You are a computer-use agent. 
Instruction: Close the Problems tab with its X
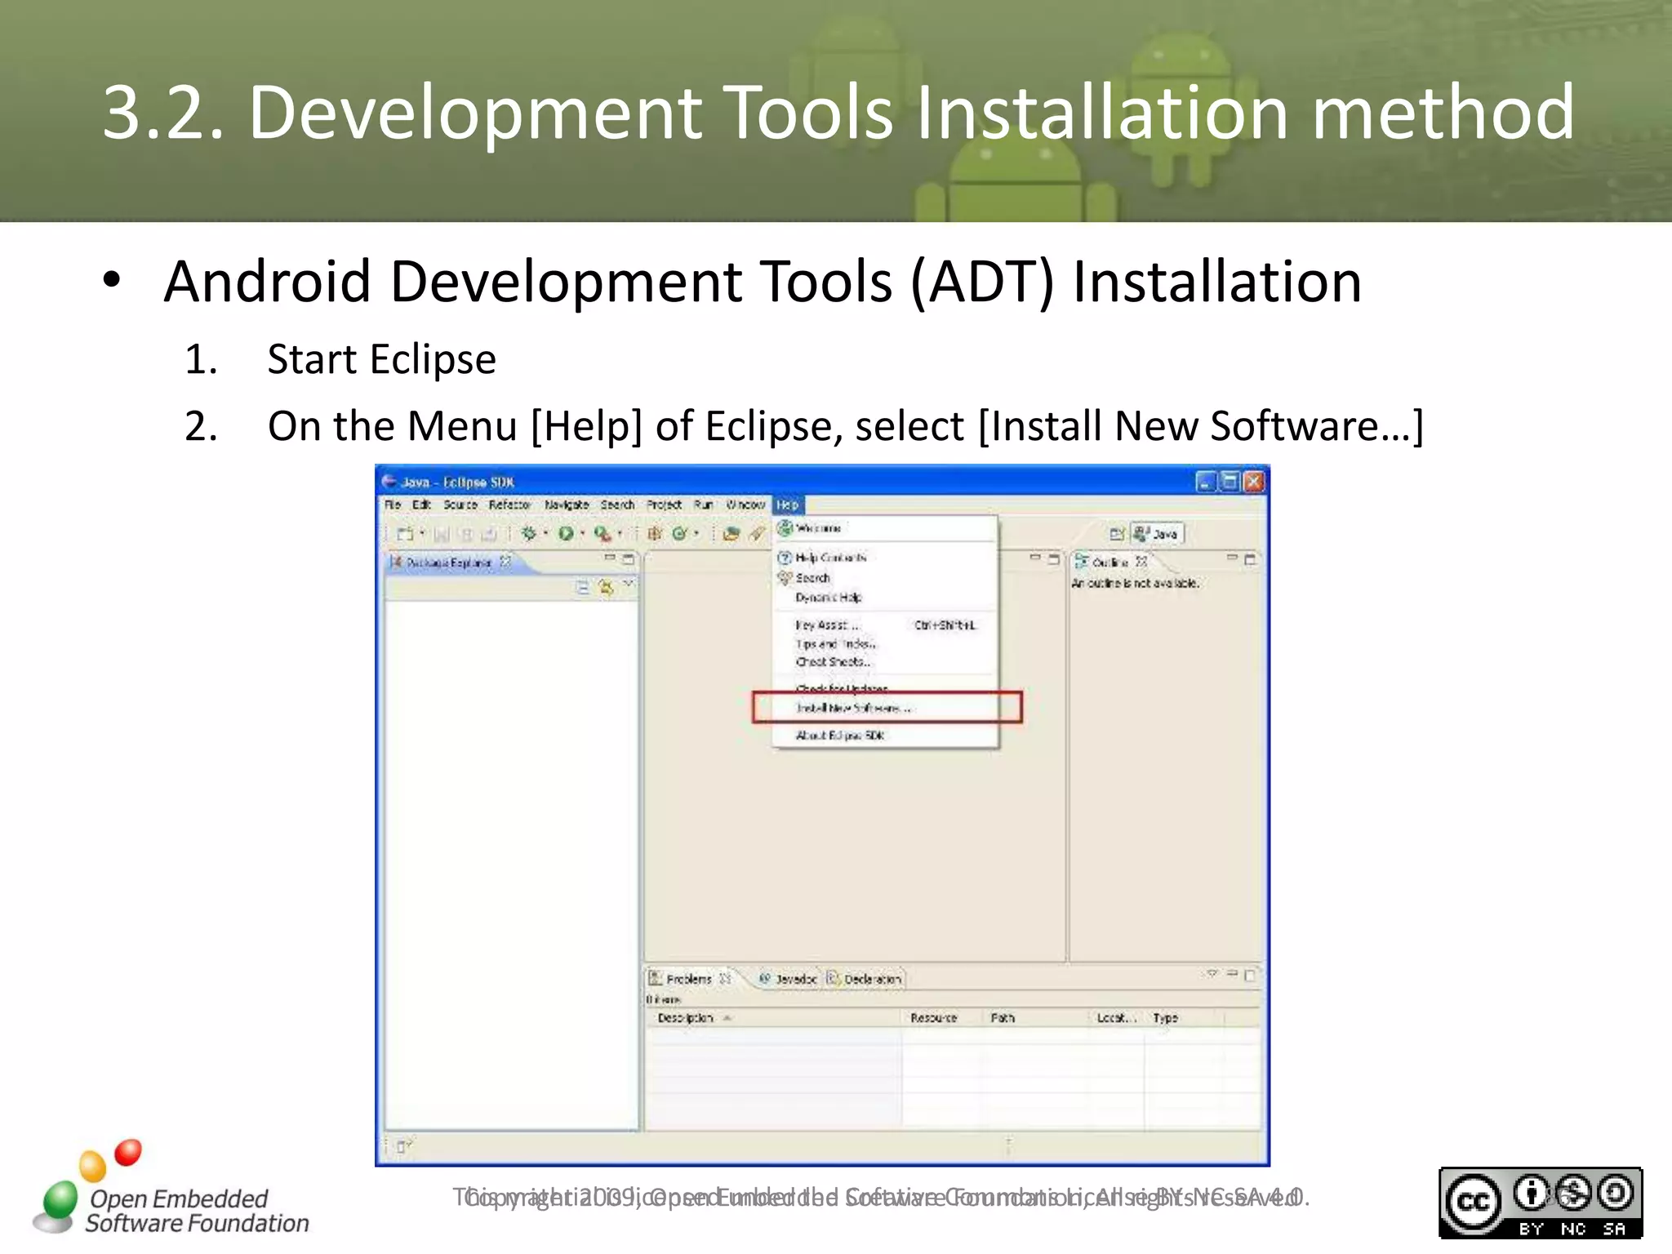click(724, 978)
